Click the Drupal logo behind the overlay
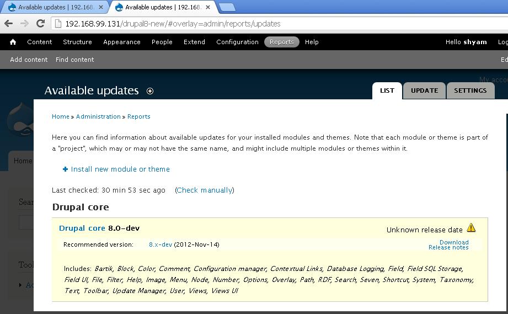 20,119
